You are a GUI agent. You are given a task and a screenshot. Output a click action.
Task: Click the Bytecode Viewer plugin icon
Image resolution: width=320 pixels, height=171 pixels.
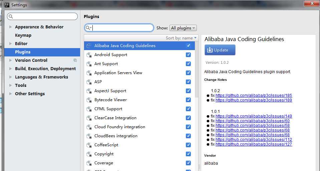89,100
